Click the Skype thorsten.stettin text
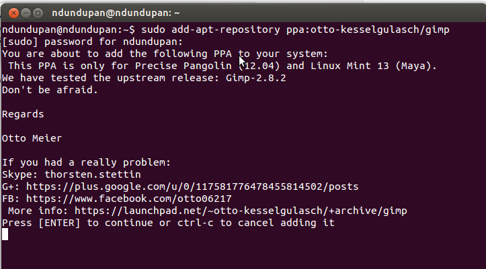This screenshot has width=486, height=269. point(72,174)
